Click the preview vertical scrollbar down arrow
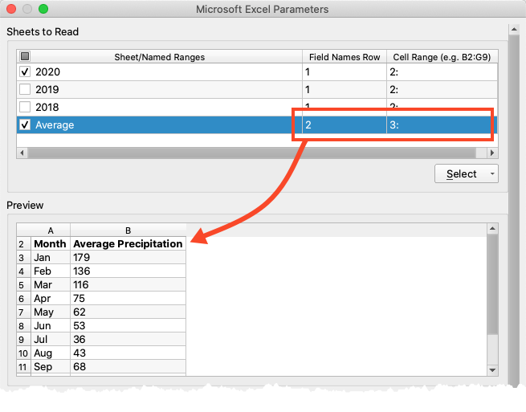 click(493, 369)
